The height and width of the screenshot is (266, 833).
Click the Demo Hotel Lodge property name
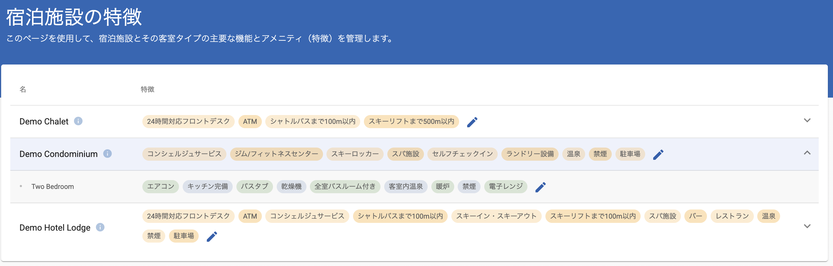click(x=55, y=227)
